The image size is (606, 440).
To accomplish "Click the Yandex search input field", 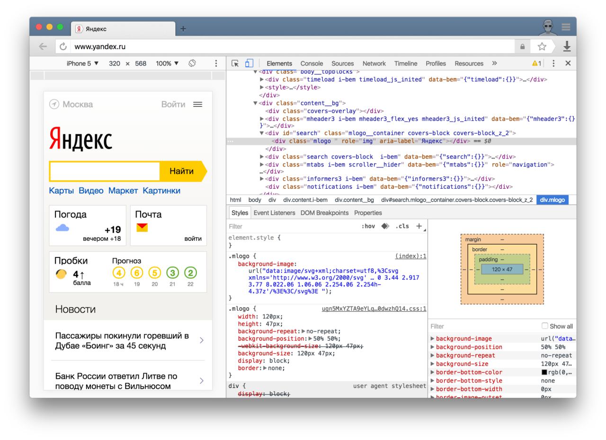I will tap(105, 171).
